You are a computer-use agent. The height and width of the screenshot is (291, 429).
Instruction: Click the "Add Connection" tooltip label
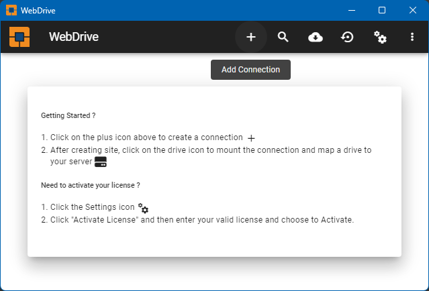point(250,70)
